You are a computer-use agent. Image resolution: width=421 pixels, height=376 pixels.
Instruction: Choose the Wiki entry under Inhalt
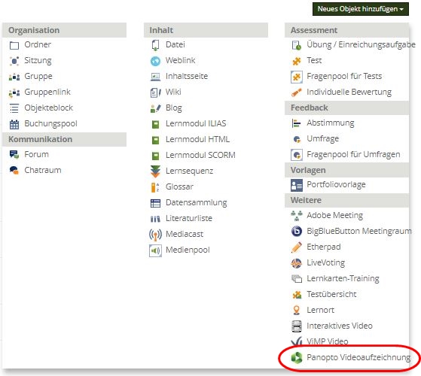(173, 92)
